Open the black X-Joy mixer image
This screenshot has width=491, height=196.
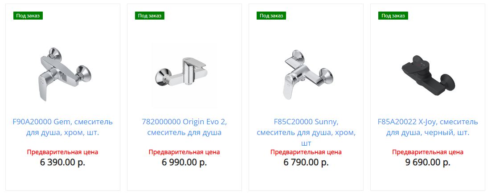tap(427, 74)
